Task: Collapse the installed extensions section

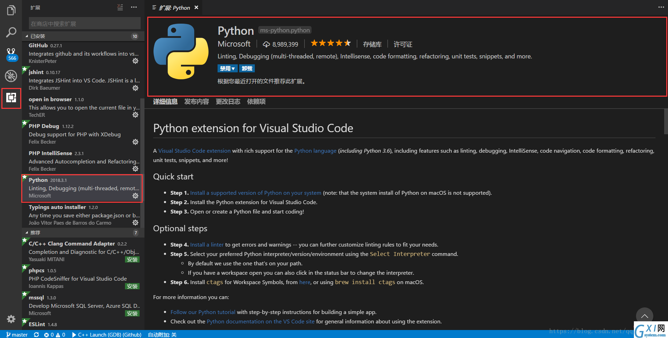Action: click(83, 36)
